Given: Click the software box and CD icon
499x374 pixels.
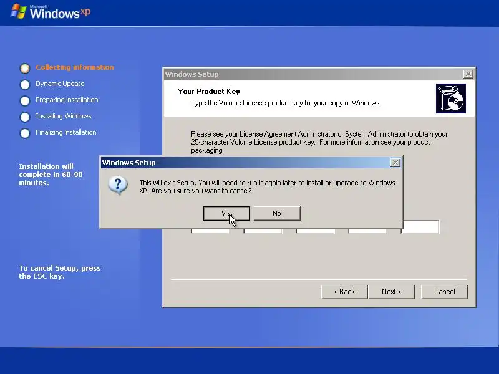Looking at the screenshot, I should [450, 98].
